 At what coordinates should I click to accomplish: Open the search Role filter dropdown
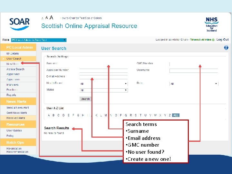click(x=194, y=84)
